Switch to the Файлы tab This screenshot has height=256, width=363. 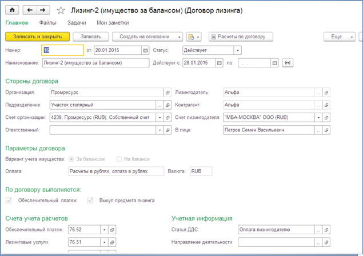click(x=47, y=23)
